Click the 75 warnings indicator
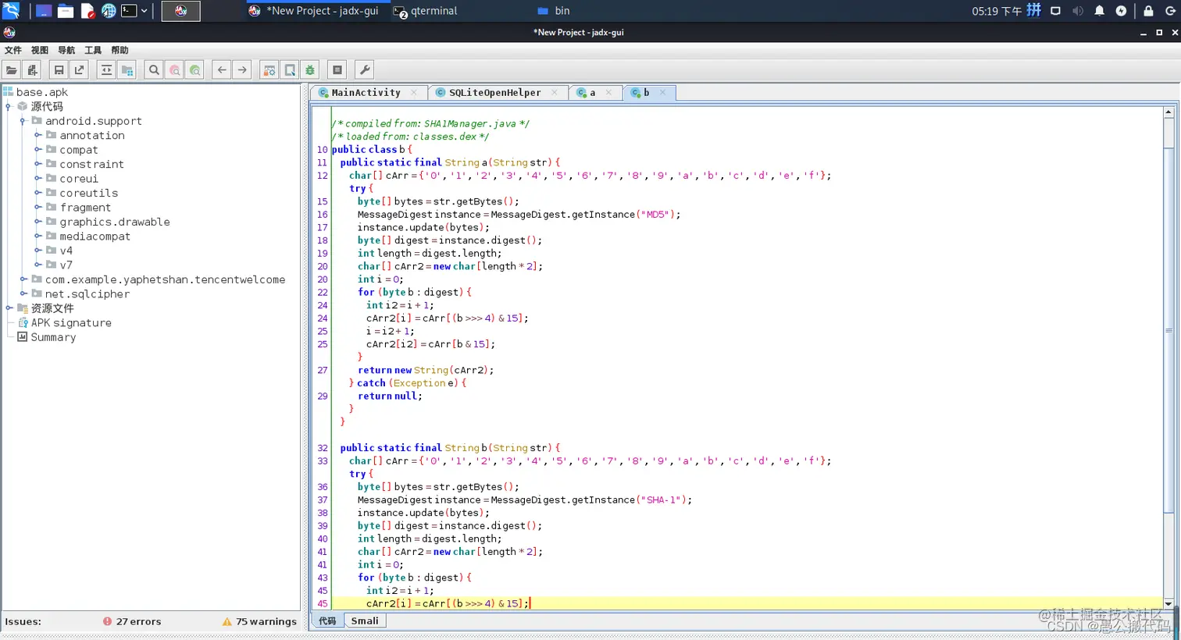Screen dimensions: 1181x640 click(259, 622)
